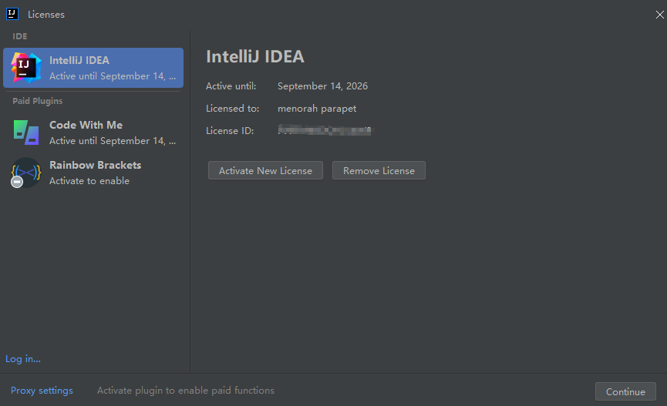
Task: Click the 'September 14, 2026' expiry date
Action: coord(322,86)
